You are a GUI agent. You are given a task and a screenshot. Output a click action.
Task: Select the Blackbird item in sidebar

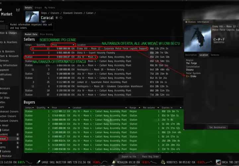(9, 134)
